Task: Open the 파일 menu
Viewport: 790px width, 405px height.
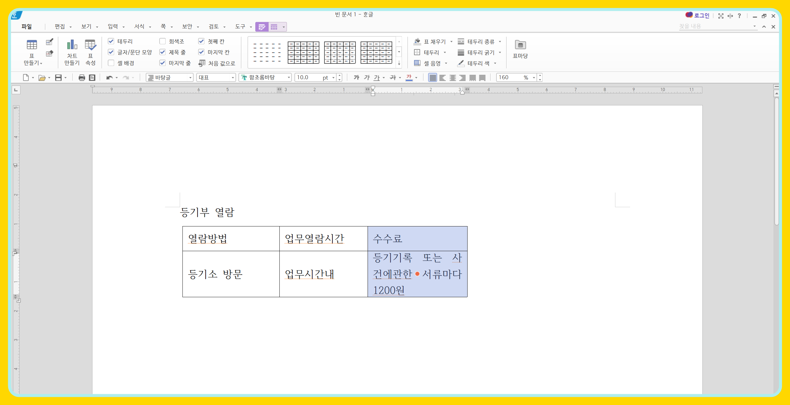Action: pyautogui.click(x=27, y=26)
